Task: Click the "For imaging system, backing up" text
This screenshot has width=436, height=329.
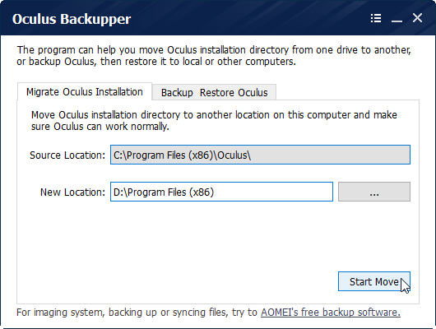Action: click(138, 313)
